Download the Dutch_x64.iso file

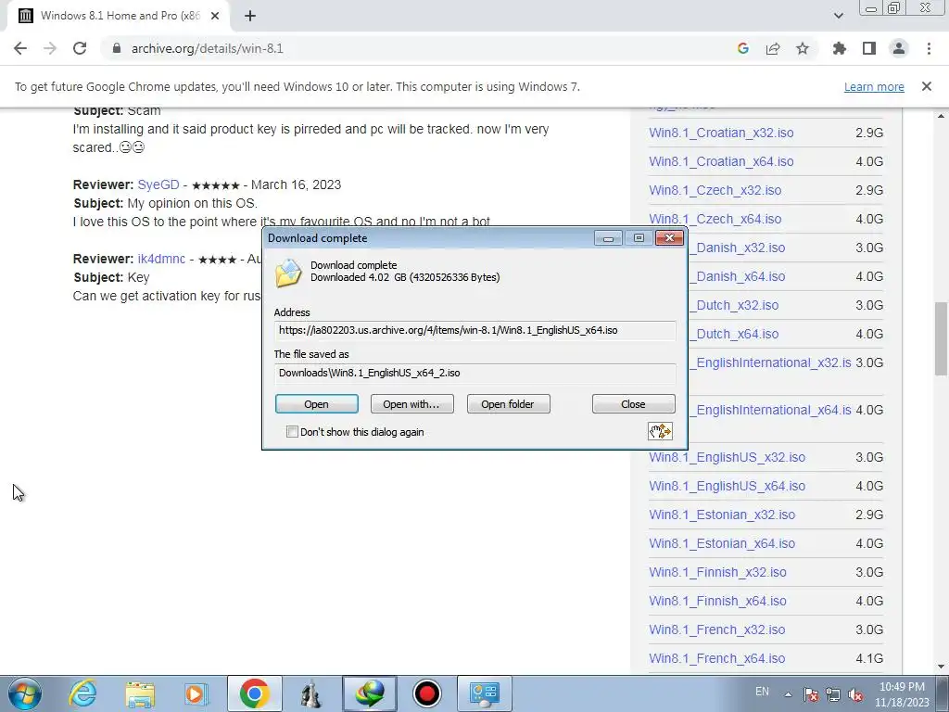click(734, 334)
